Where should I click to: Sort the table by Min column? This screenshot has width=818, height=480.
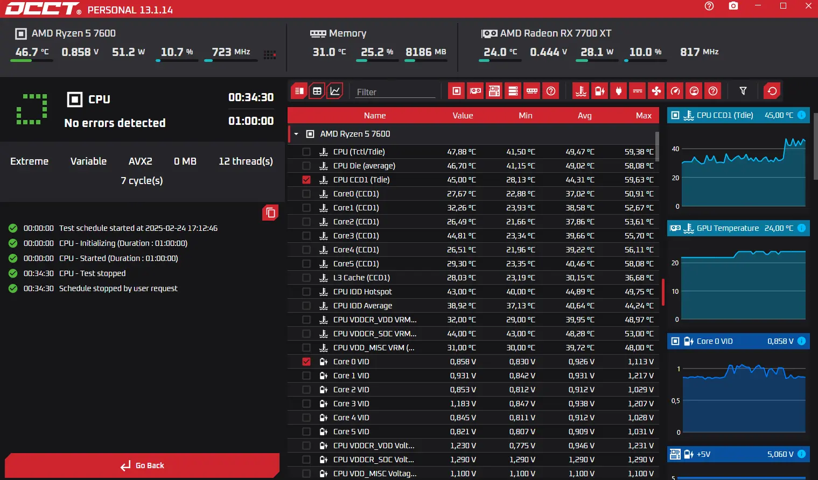[x=526, y=116]
